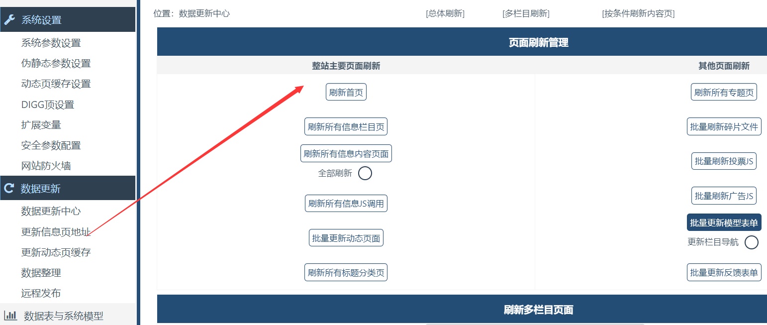767x325 pixels.
Task: Select 网站防火墙 sidebar item
Action: tap(46, 166)
